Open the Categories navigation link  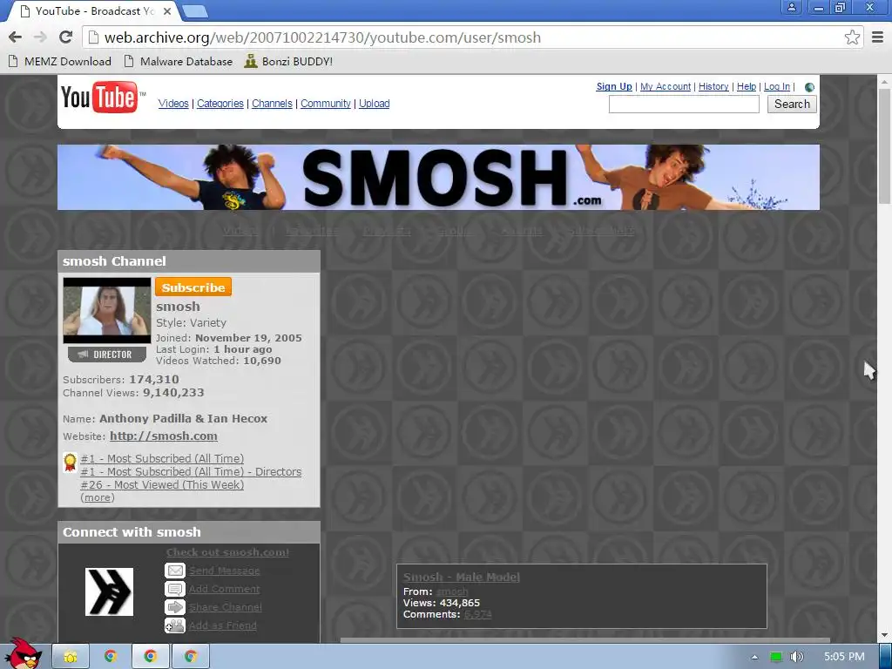click(x=220, y=104)
